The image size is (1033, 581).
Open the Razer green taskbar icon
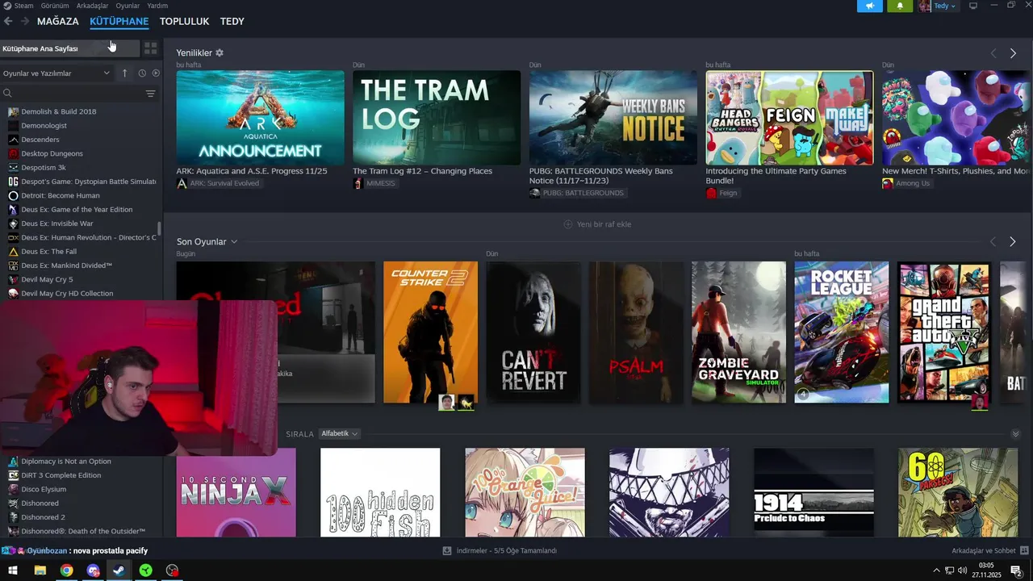(145, 571)
